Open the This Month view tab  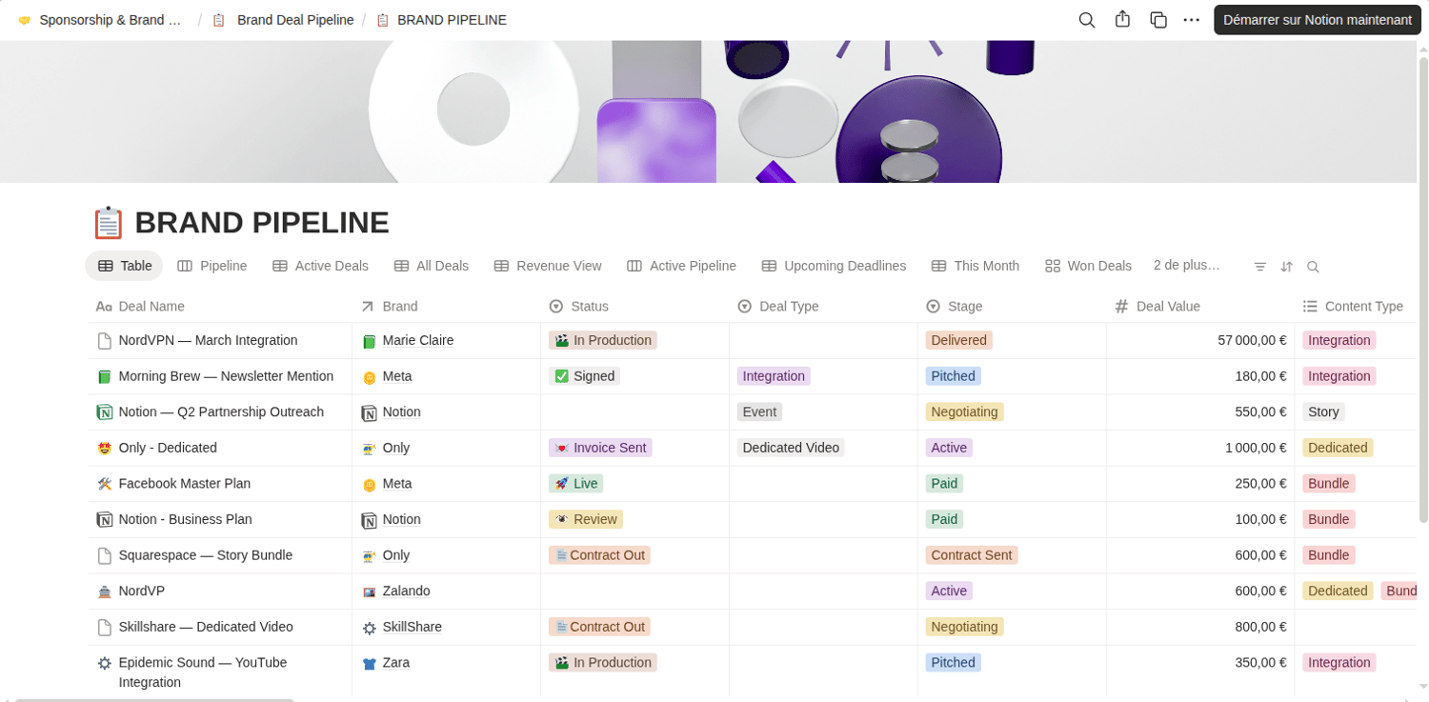(976, 266)
